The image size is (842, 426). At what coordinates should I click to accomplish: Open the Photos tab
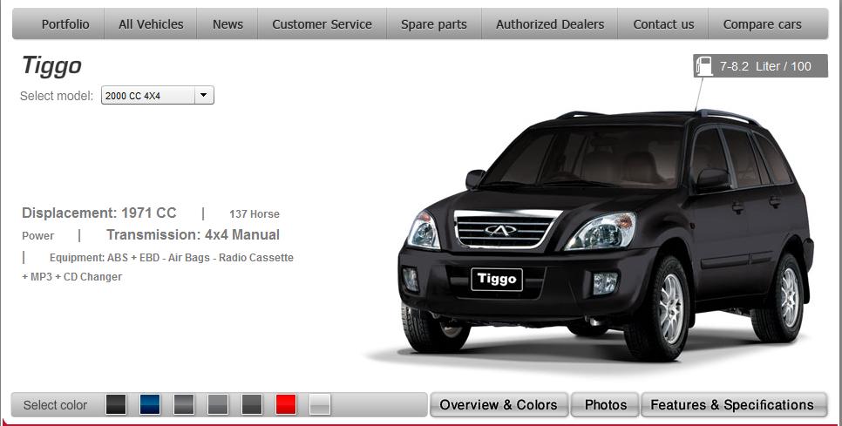(605, 404)
